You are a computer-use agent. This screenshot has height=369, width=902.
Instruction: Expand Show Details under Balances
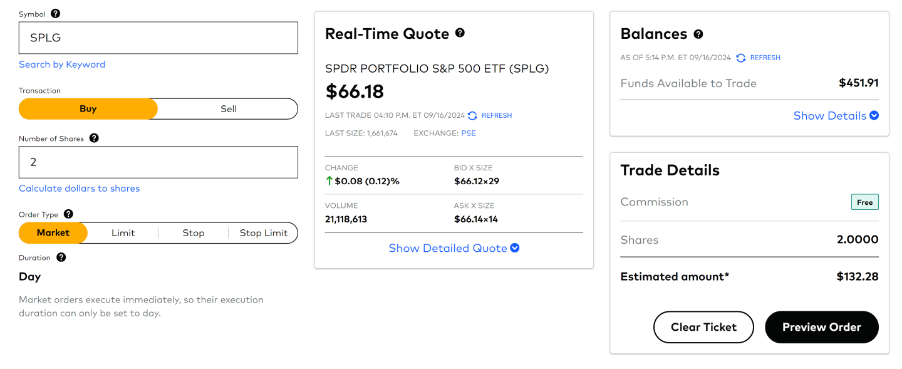click(836, 115)
